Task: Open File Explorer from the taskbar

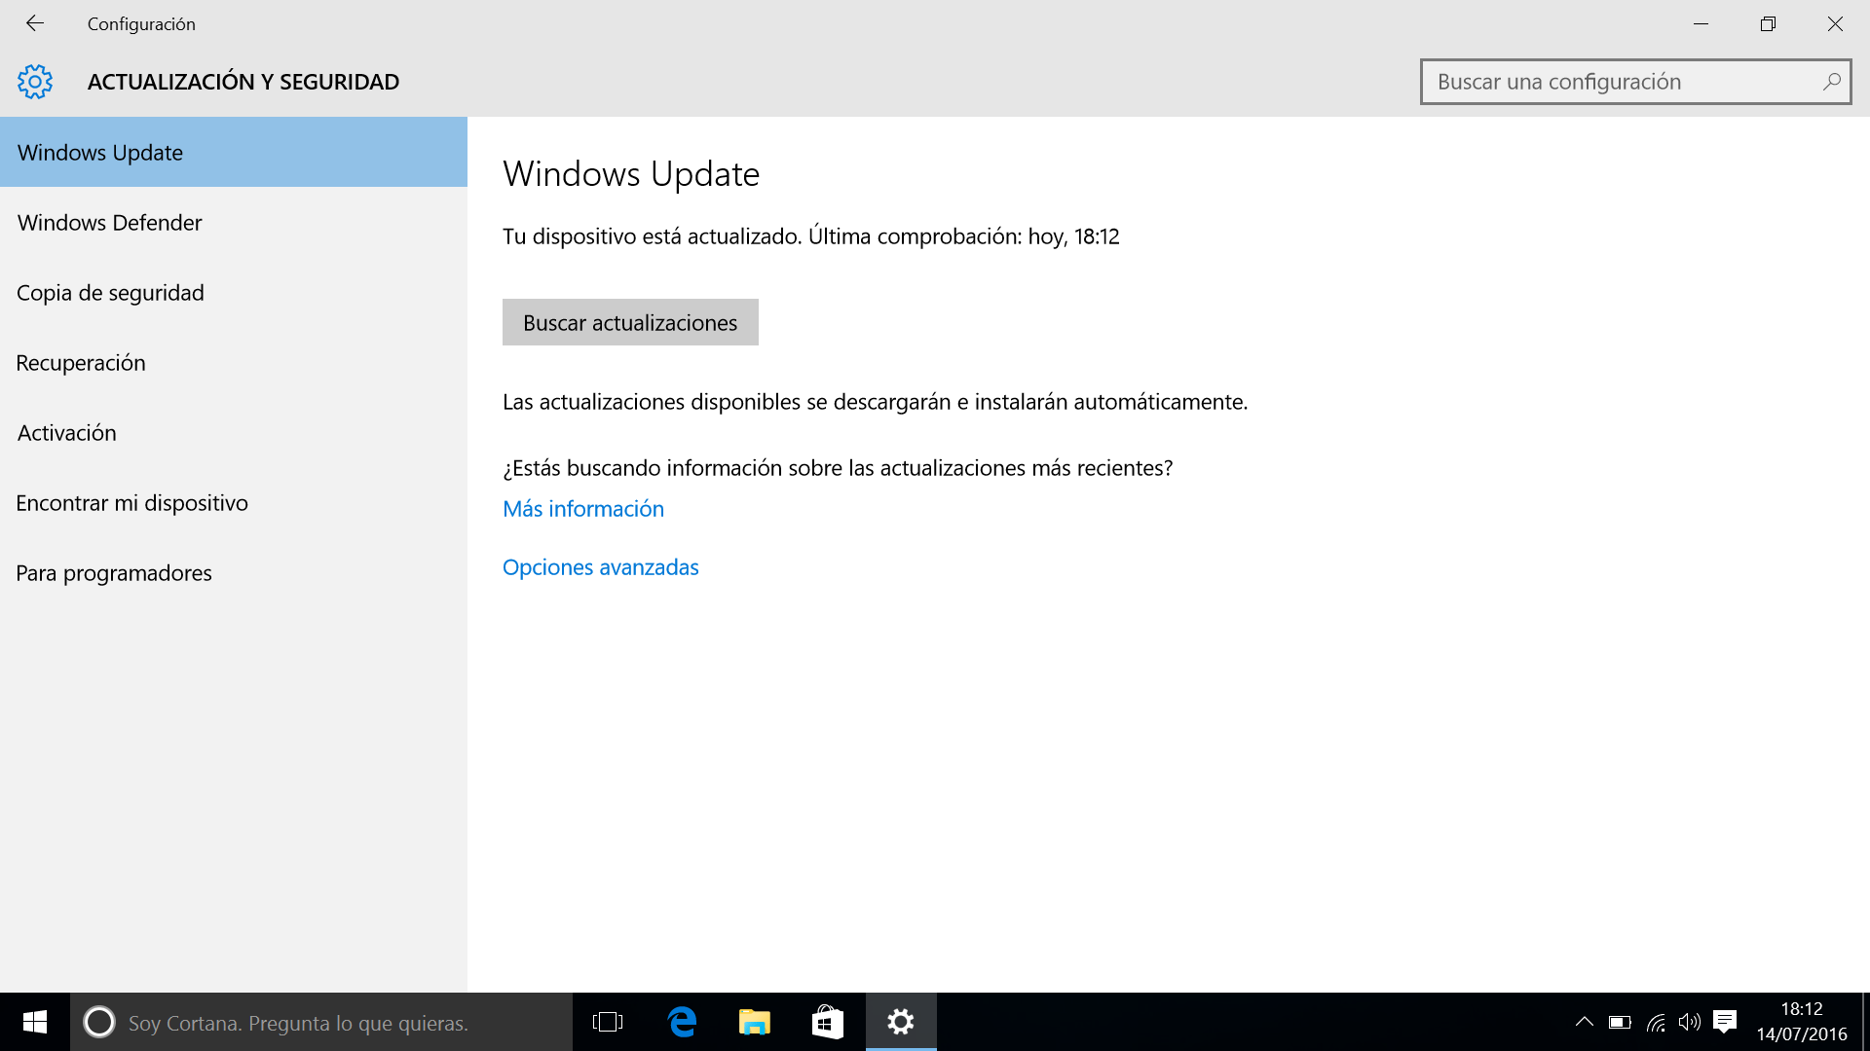Action: 753,1023
